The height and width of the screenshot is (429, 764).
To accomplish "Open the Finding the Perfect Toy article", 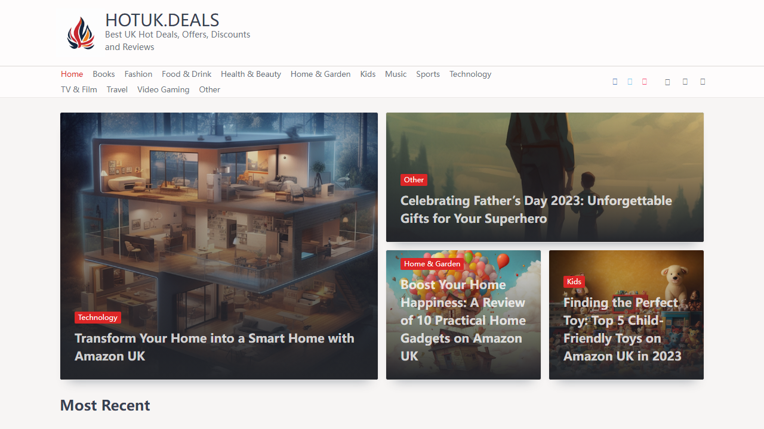I will (x=623, y=329).
